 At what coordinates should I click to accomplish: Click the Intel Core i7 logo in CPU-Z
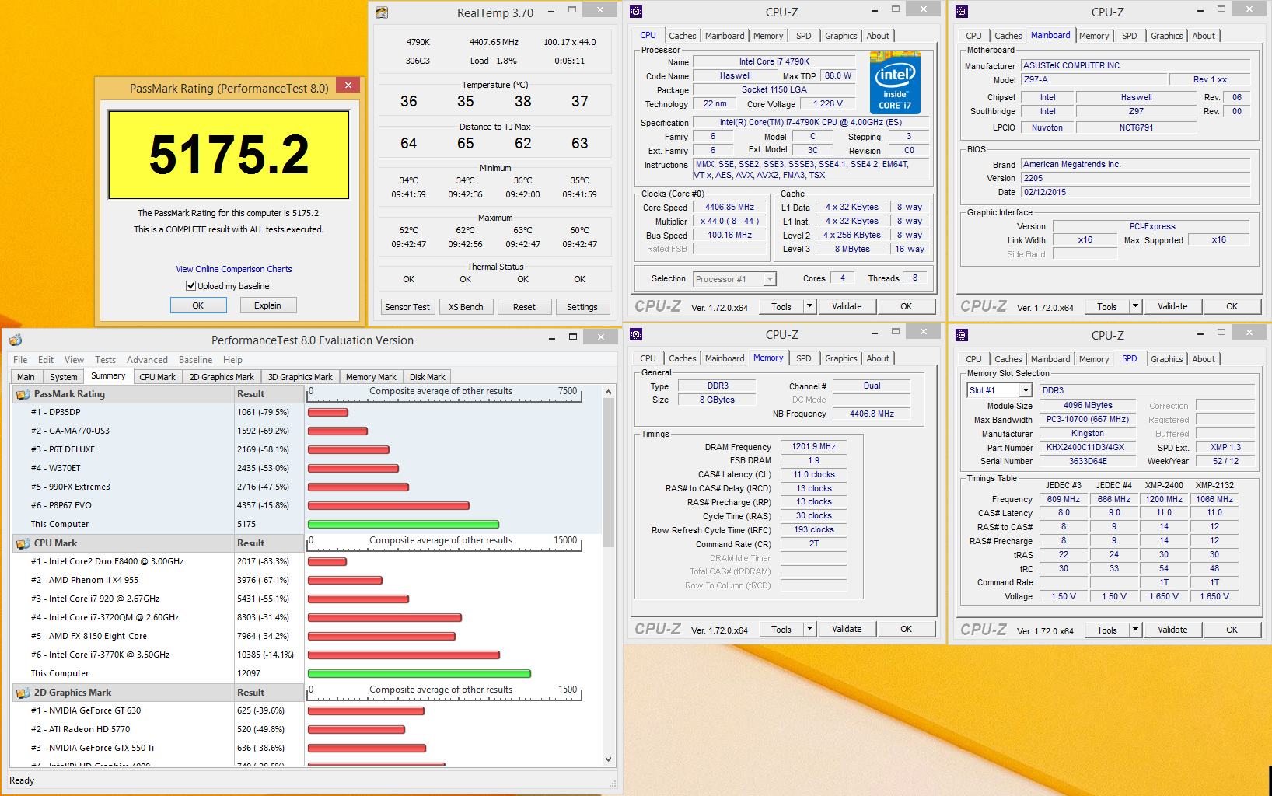coord(895,82)
